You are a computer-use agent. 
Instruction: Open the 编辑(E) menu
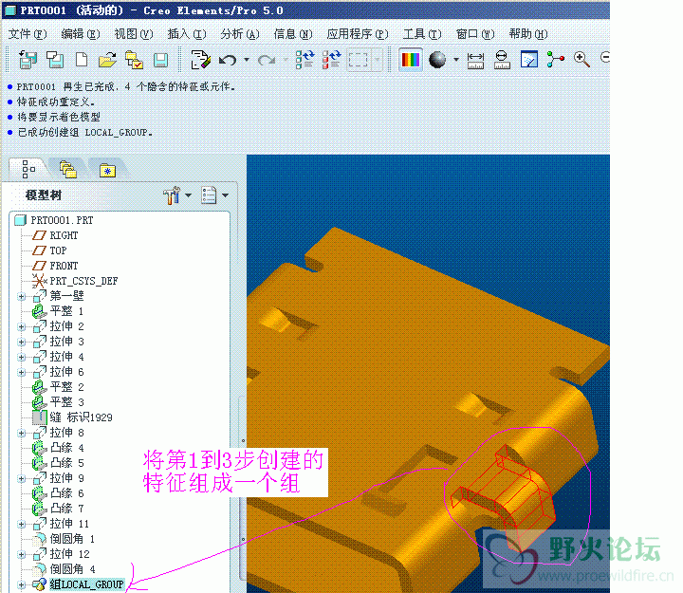pyautogui.click(x=80, y=33)
